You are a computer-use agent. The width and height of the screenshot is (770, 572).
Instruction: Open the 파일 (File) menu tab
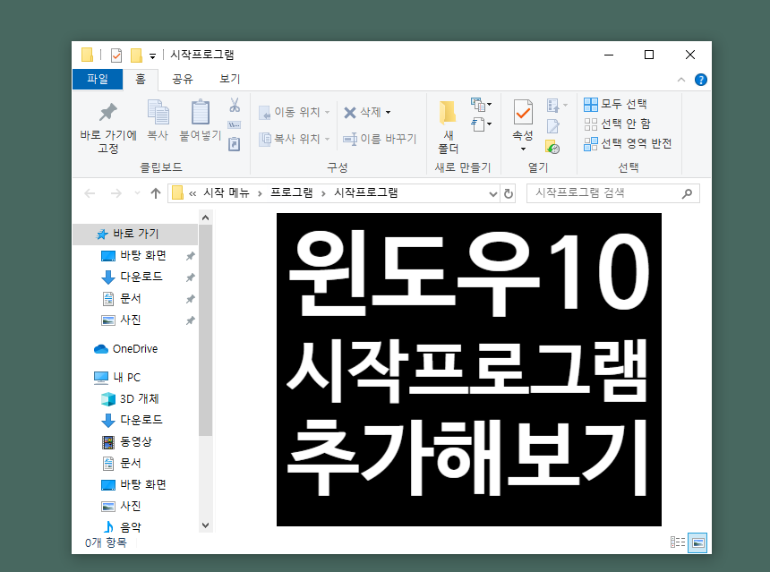(97, 79)
